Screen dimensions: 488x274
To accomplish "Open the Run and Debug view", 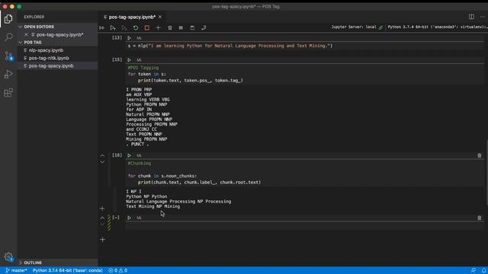I will pyautogui.click(x=8, y=75).
